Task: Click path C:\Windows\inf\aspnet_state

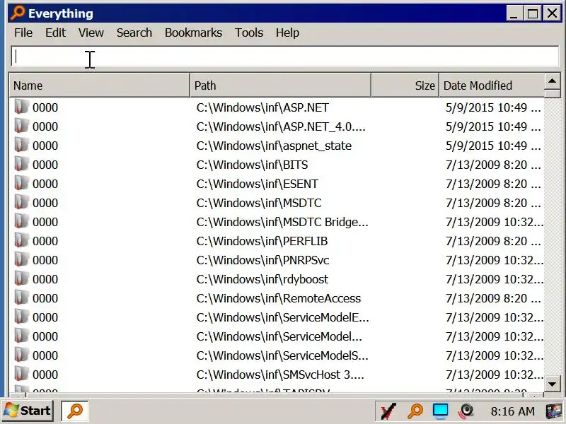Action: pyautogui.click(x=274, y=146)
